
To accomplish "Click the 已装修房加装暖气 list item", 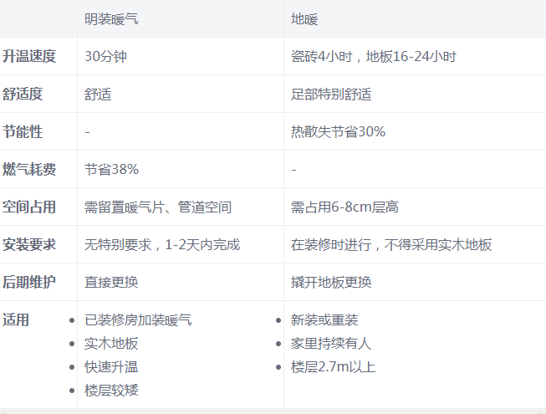I will tap(138, 320).
